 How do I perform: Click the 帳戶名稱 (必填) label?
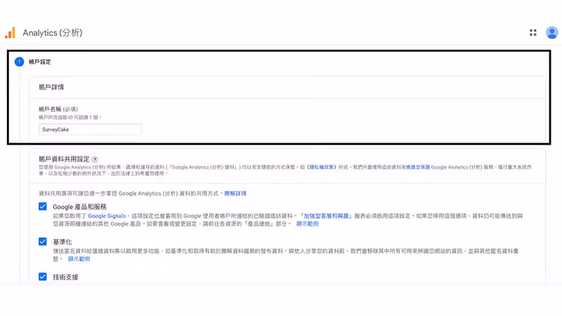58,110
